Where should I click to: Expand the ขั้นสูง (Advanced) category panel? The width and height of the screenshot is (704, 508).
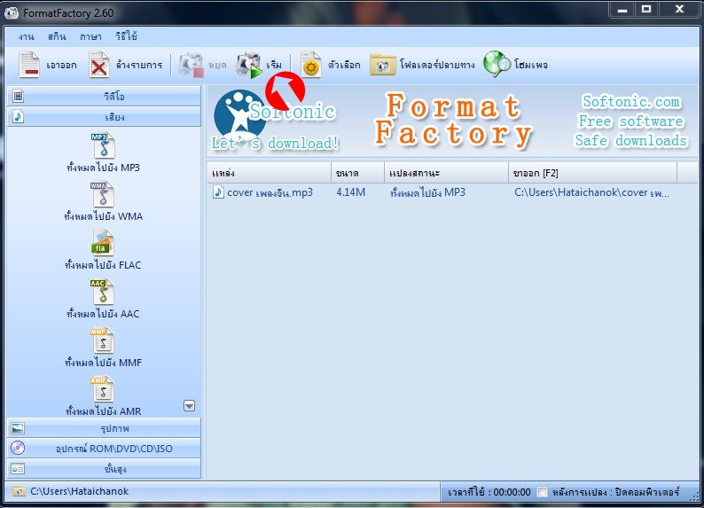pos(104,469)
